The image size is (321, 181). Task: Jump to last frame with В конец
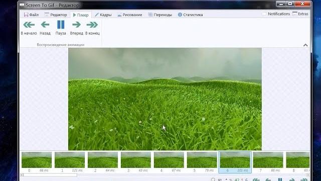[x=92, y=28]
